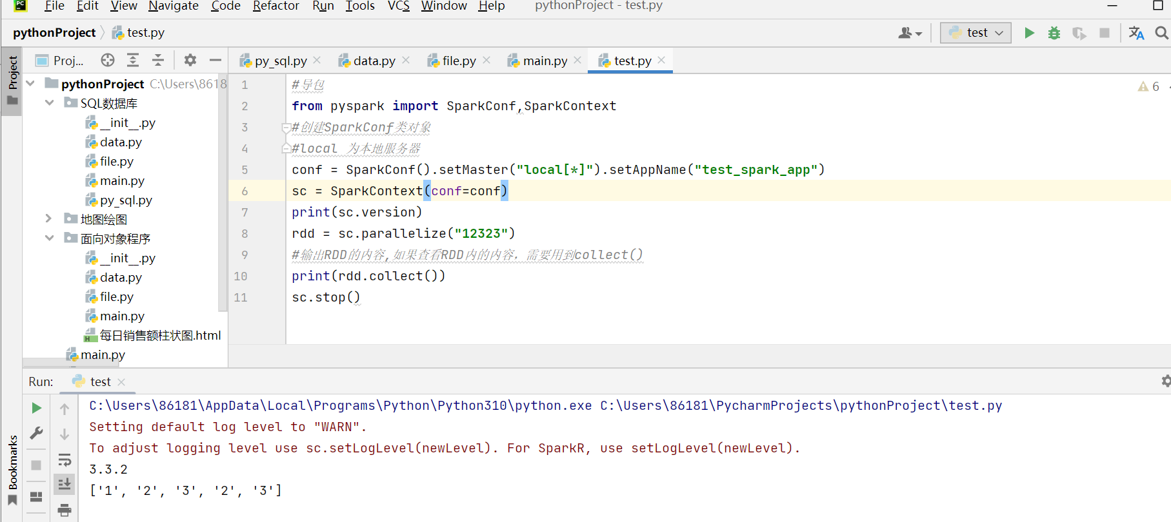Open Search Everywhere magnifier icon

pos(1161,33)
